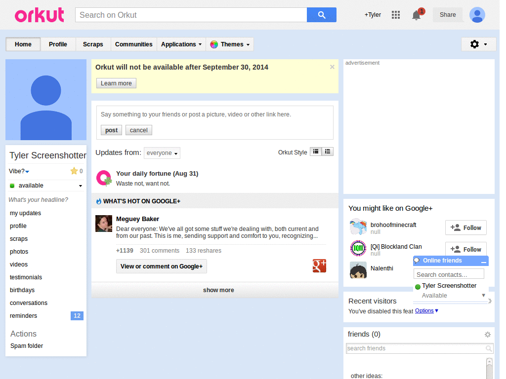
Task: Open Nalenthi's avatar
Action: 358,270
